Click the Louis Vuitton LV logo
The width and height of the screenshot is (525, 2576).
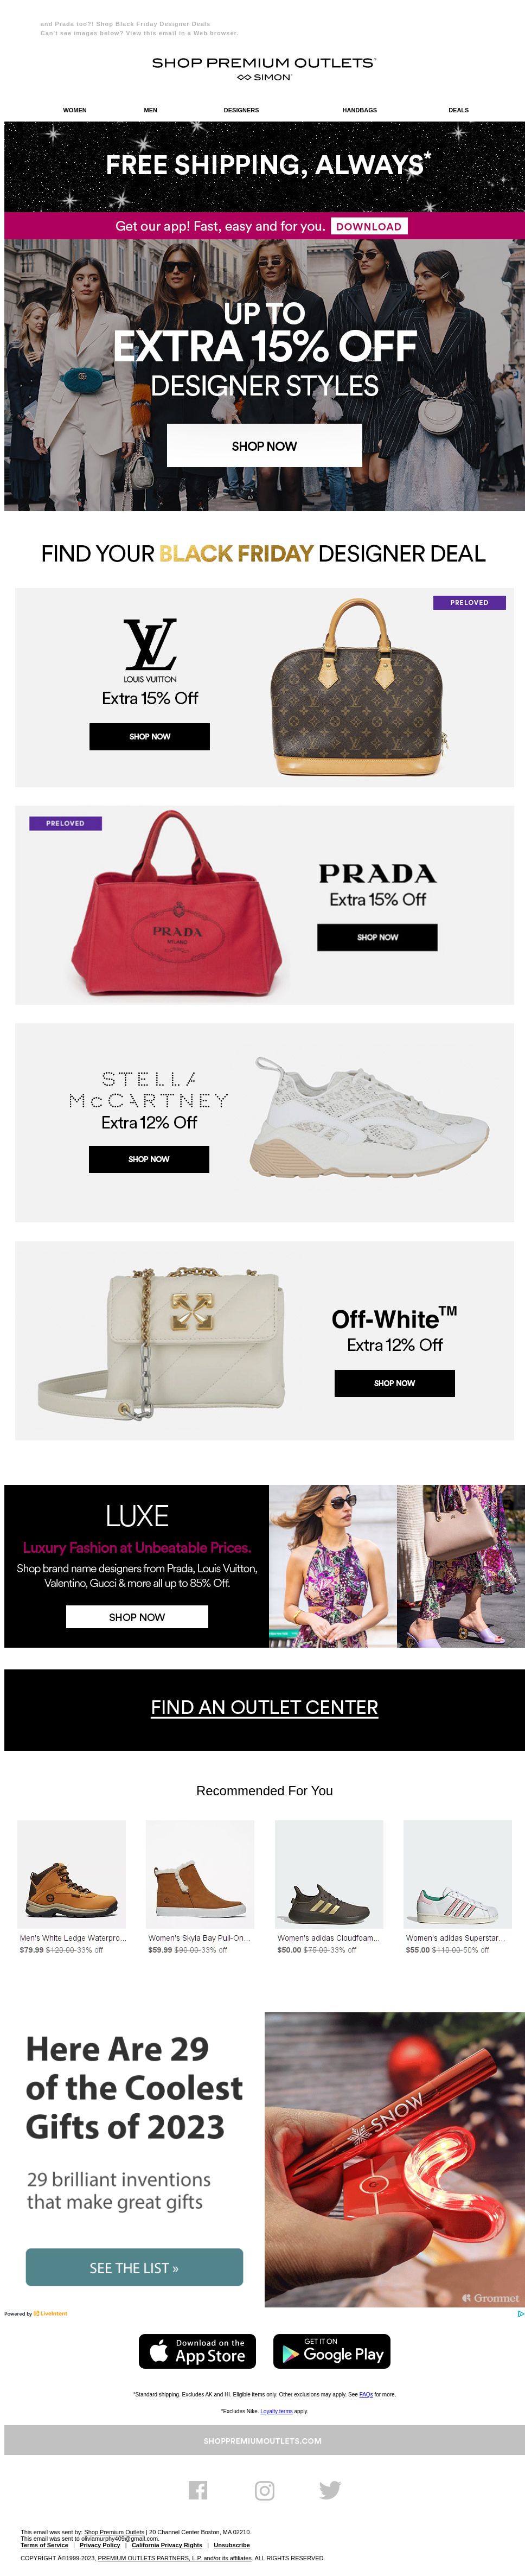pyautogui.click(x=150, y=644)
